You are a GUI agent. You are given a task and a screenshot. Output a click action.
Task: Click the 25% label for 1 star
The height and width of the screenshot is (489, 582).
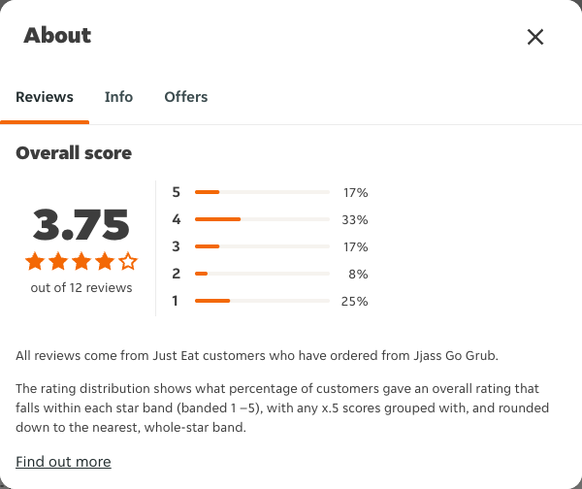point(354,301)
